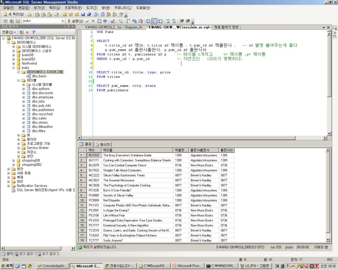The height and width of the screenshot is (270, 338).
Task: Expand the Northwind database node
Action: [x=14, y=64]
